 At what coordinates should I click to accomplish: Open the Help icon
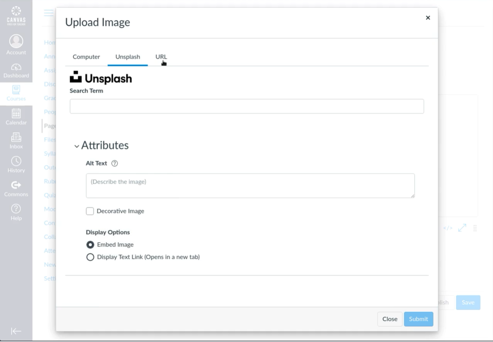click(16, 212)
